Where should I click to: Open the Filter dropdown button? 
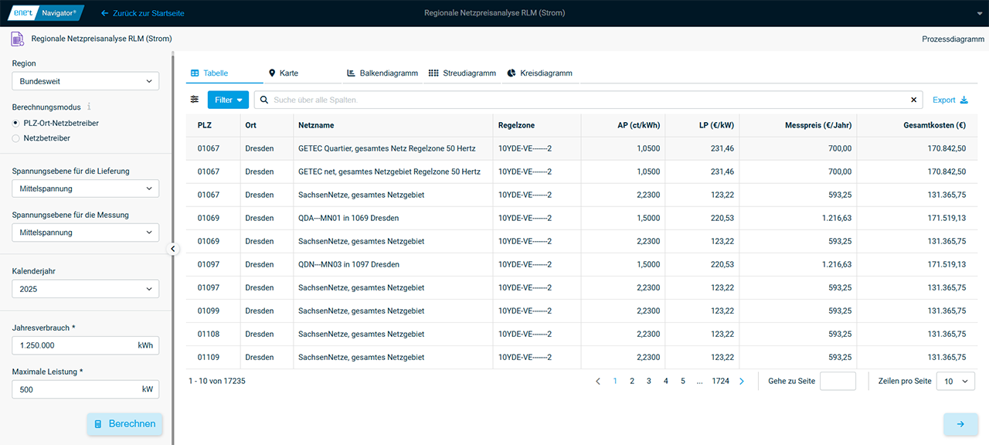pyautogui.click(x=228, y=100)
